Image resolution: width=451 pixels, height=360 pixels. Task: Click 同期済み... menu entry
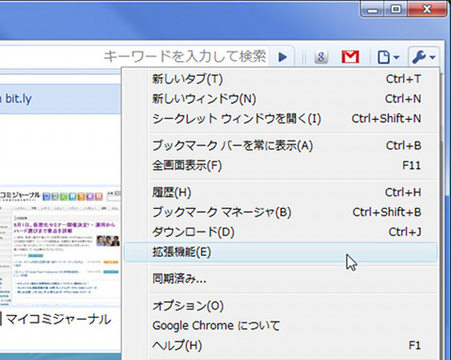click(280, 278)
